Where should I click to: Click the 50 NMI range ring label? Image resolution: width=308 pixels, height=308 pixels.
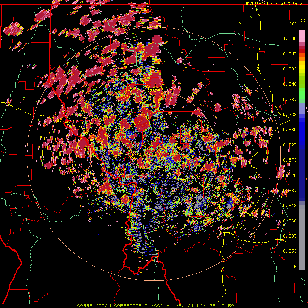(154, 90)
